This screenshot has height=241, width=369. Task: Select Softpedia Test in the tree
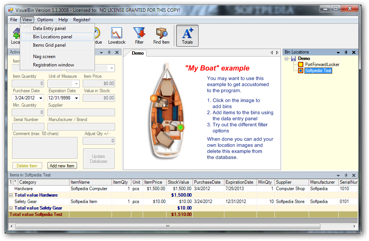click(x=318, y=71)
